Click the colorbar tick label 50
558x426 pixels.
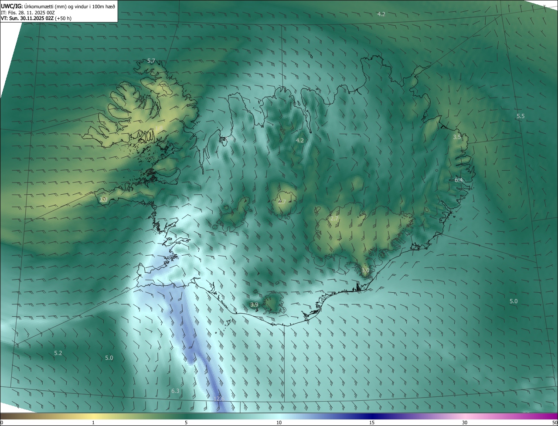tap(555, 423)
